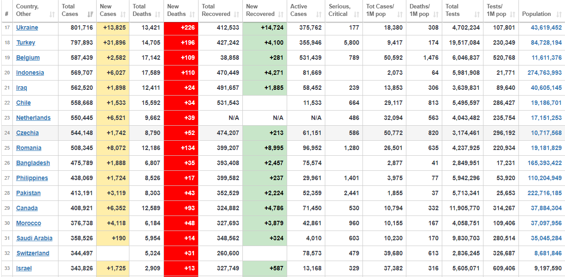Open the Chile country link

pyautogui.click(x=23, y=103)
